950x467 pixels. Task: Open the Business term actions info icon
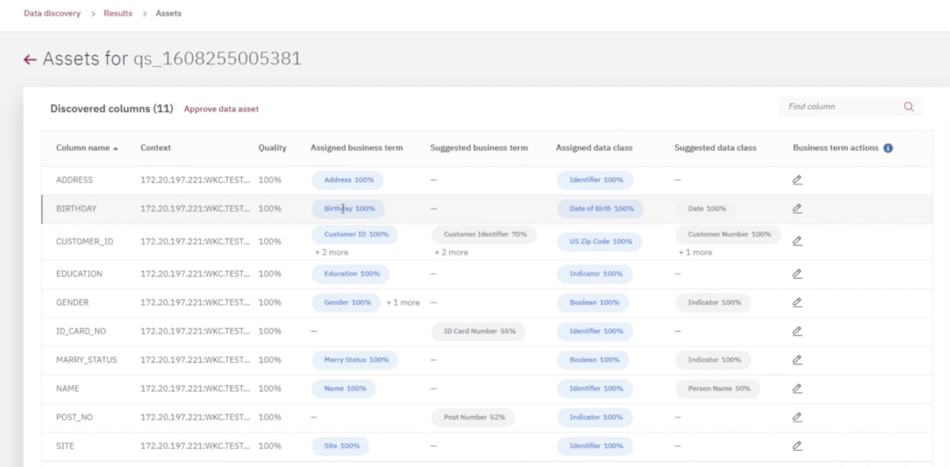[x=888, y=148]
